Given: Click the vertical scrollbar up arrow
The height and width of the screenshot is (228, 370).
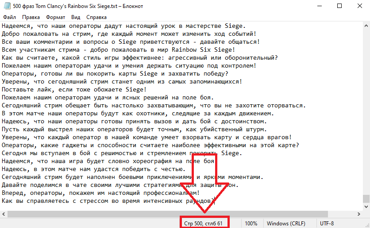Looking at the screenshot, I should tap(366, 26).
